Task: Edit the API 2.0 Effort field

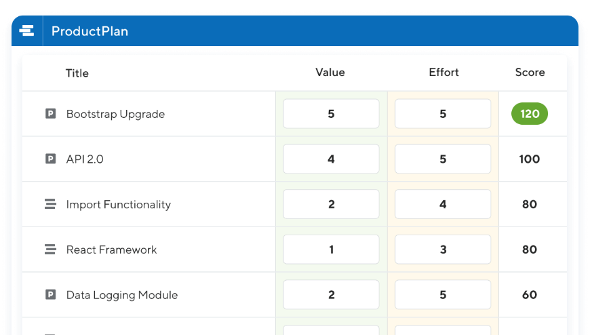Action: click(443, 159)
